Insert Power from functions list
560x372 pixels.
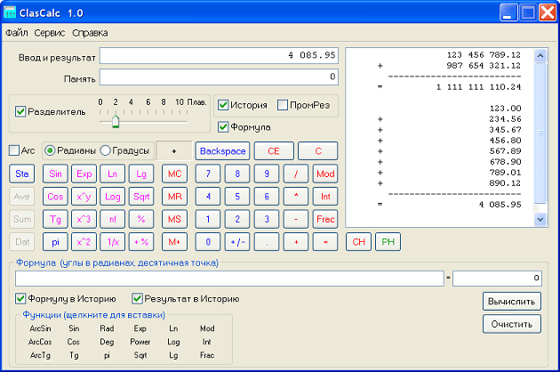click(x=140, y=342)
